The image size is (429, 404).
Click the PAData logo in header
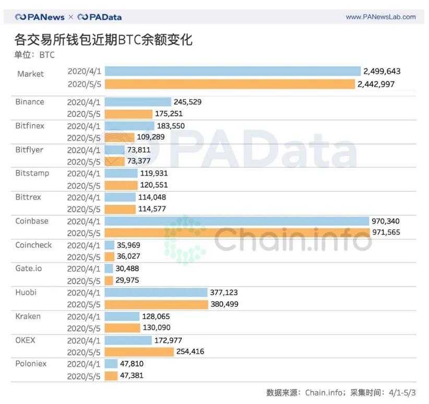pyautogui.click(x=100, y=17)
